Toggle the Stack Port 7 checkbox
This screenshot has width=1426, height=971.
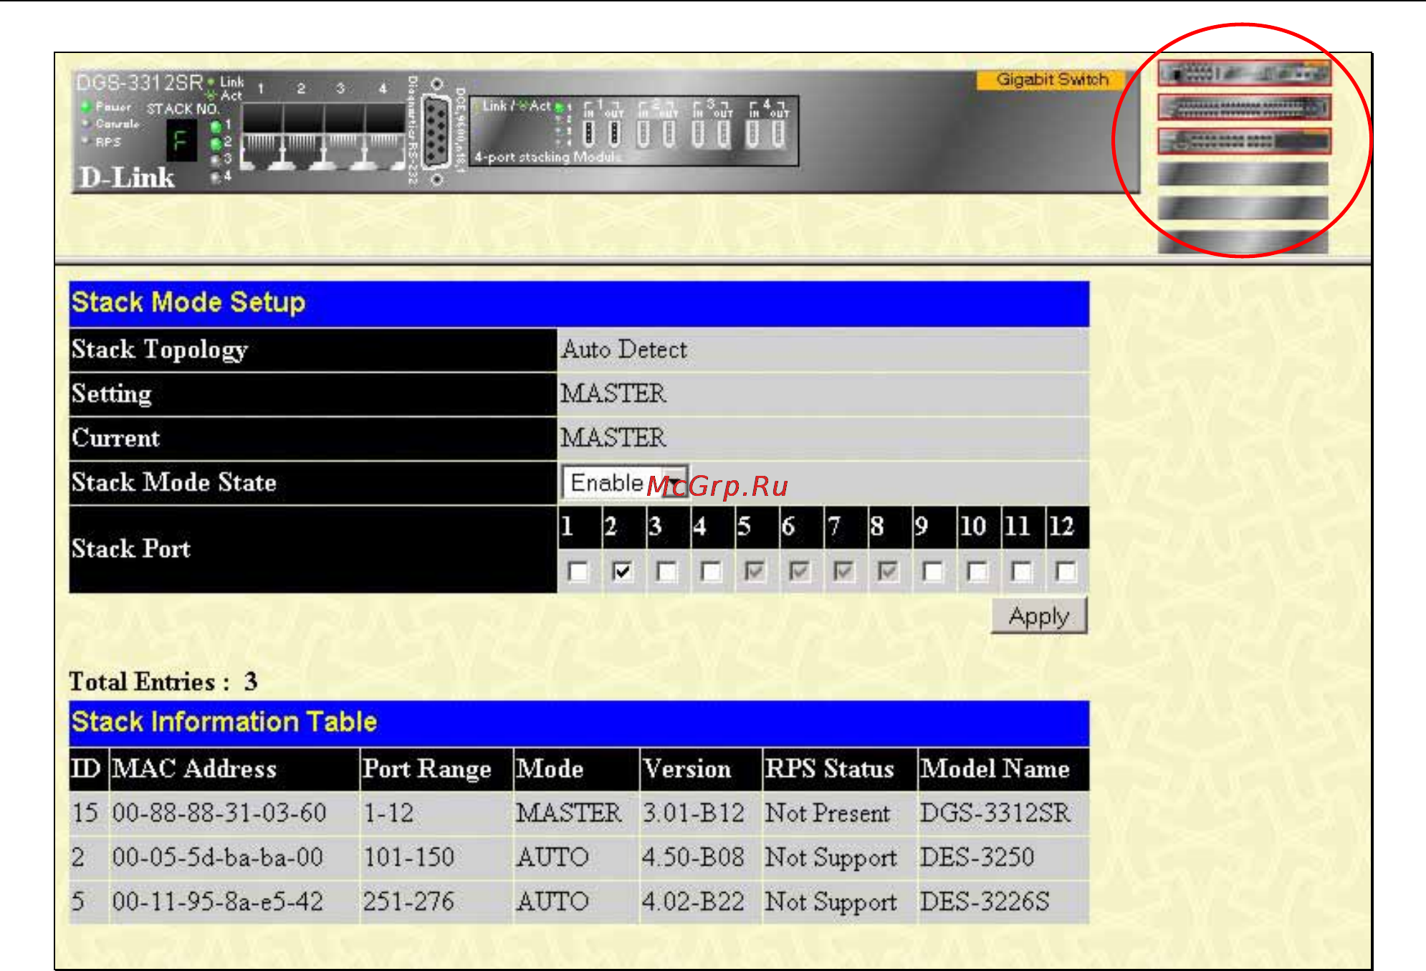coord(843,571)
